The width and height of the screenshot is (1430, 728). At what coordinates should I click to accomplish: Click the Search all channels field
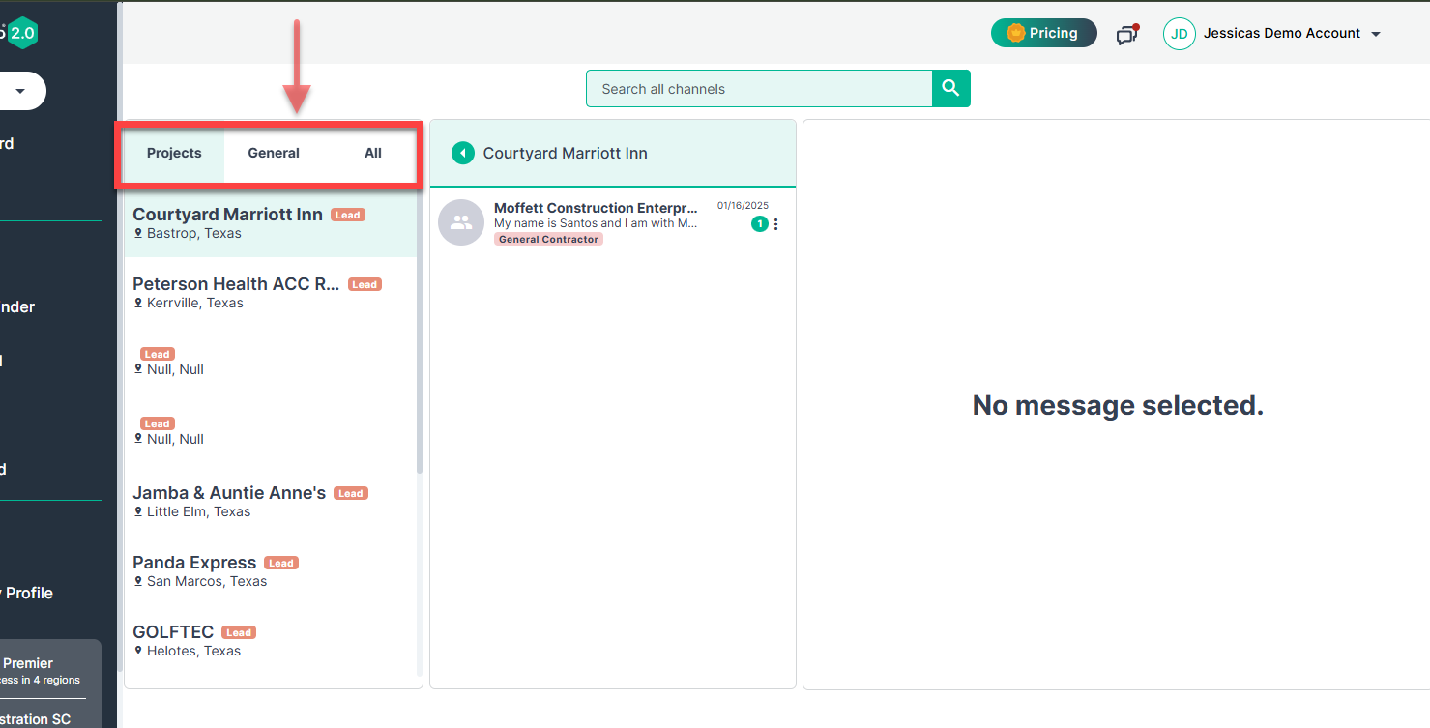point(759,89)
